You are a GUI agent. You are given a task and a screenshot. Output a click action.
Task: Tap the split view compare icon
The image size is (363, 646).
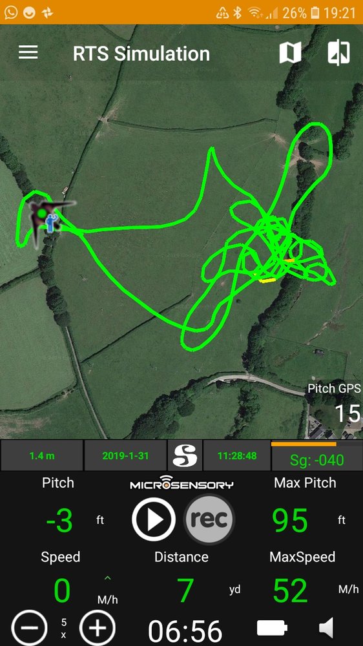[338, 53]
